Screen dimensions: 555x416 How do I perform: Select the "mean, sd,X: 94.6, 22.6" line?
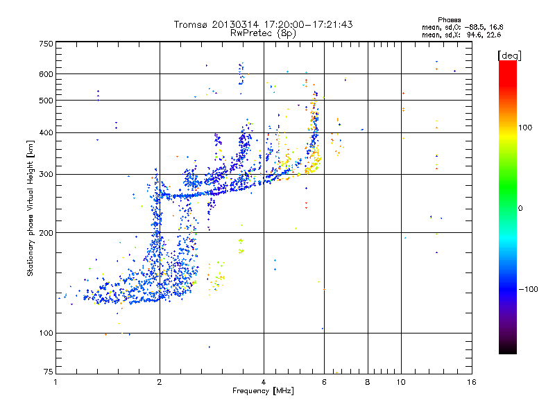click(x=461, y=35)
